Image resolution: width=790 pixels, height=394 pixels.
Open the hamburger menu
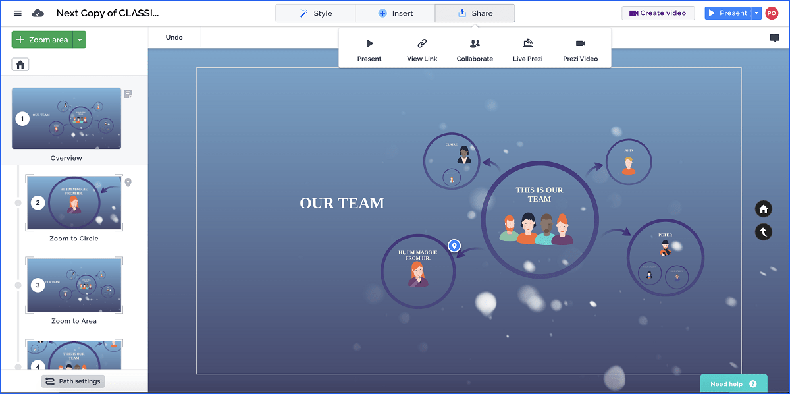(17, 13)
